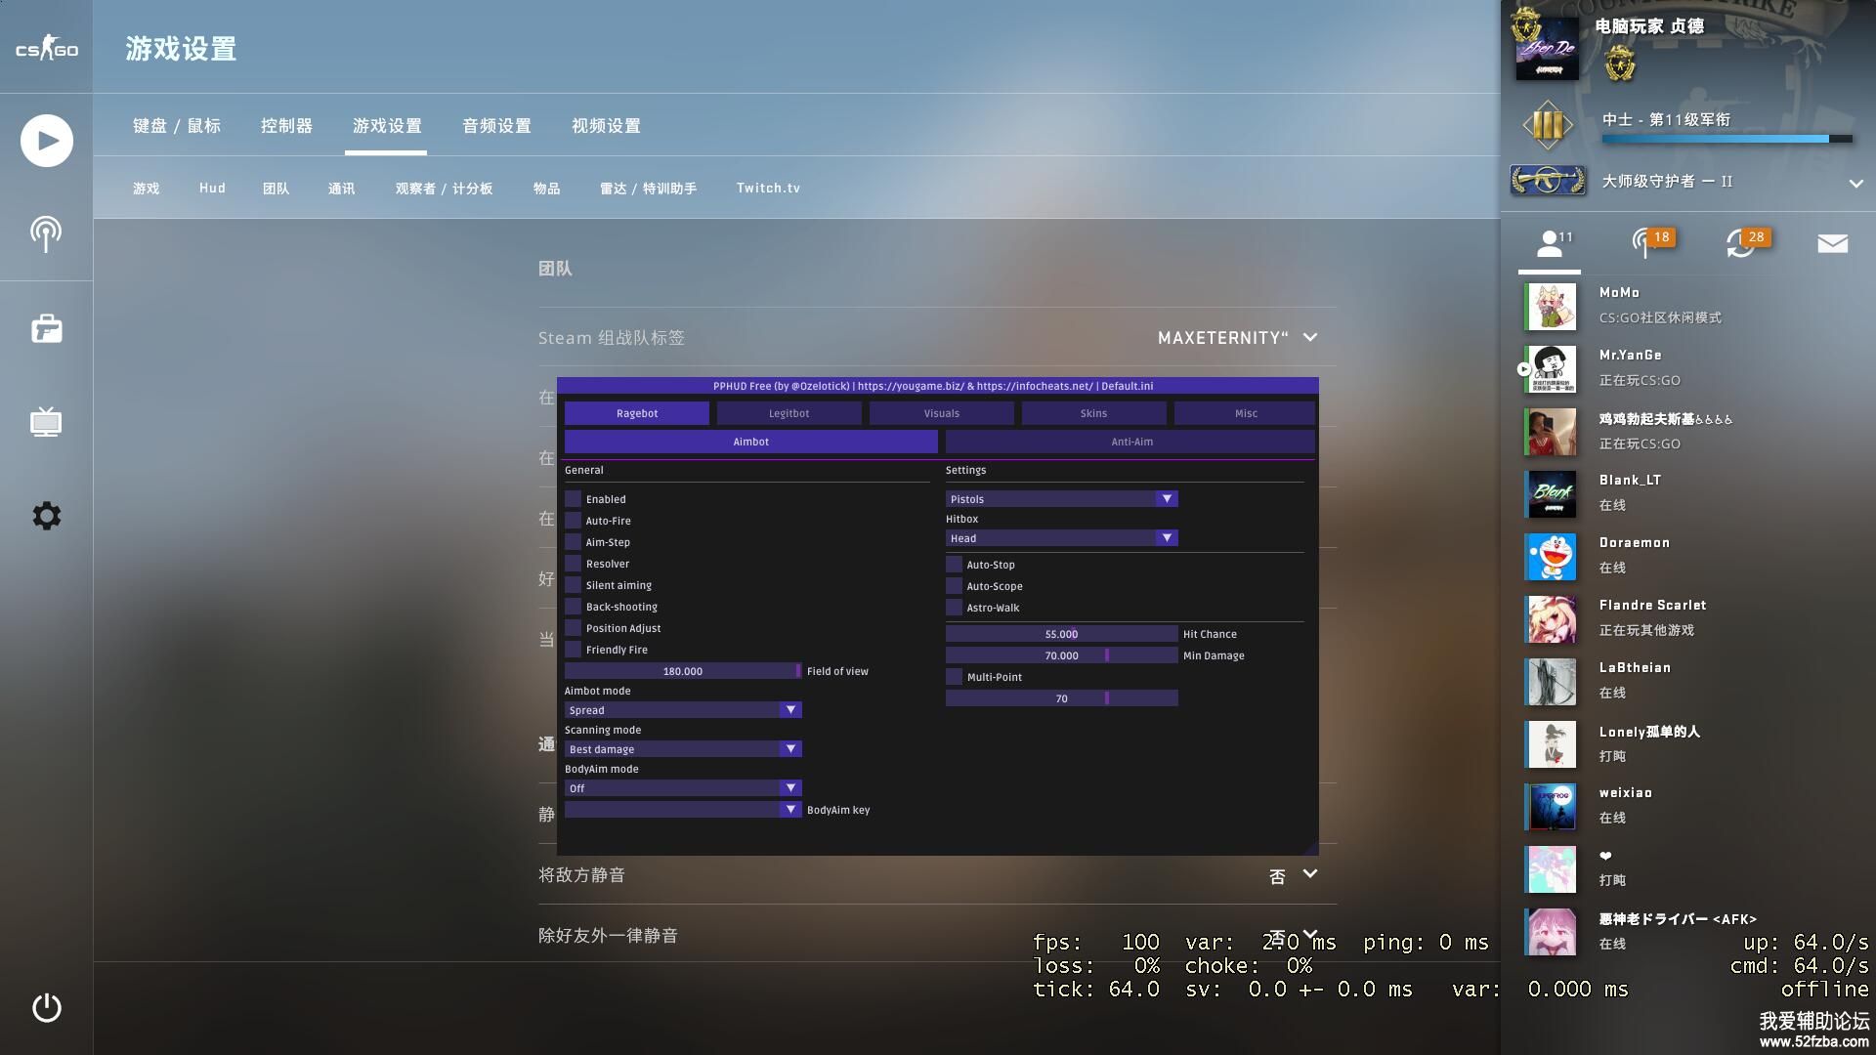Select the Anti-Aim section button

click(x=1130, y=442)
